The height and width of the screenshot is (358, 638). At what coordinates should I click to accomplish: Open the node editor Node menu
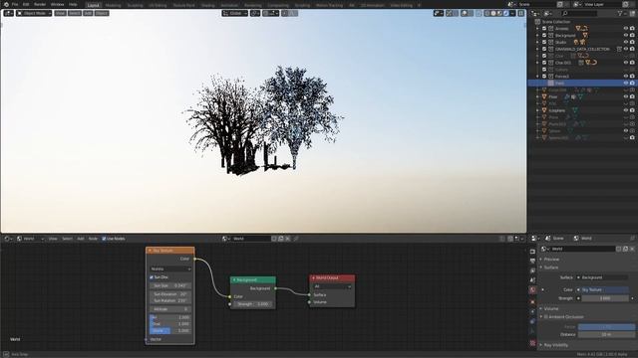[x=93, y=239]
